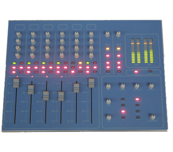Toggle lit red button atop the monitor section's right column
The height and width of the screenshot is (152, 173).
click(x=137, y=99)
